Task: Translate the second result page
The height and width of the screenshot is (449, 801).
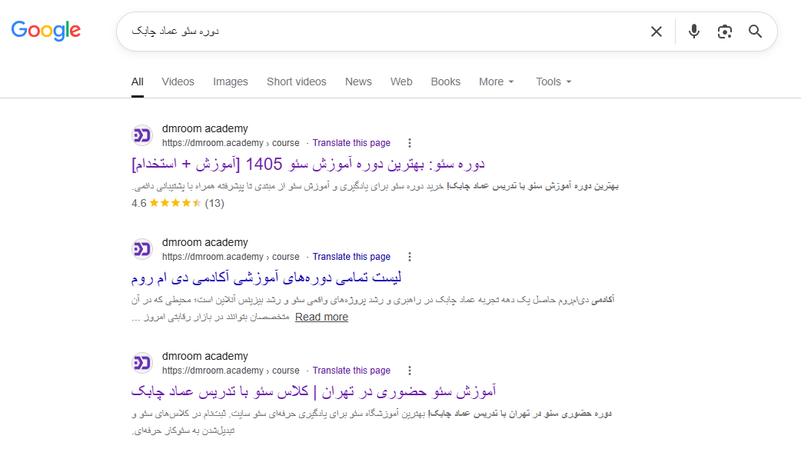Action: [351, 257]
